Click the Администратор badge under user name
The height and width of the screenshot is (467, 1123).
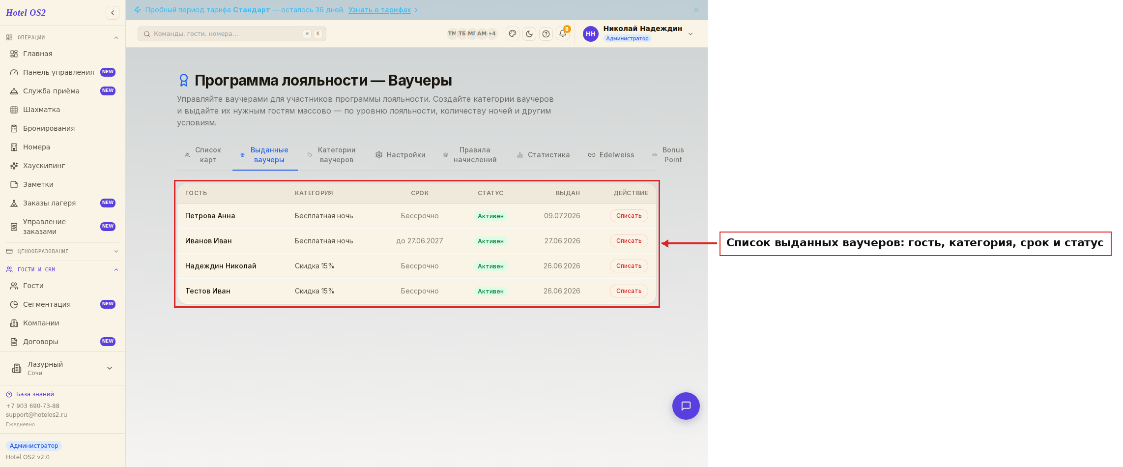[627, 38]
